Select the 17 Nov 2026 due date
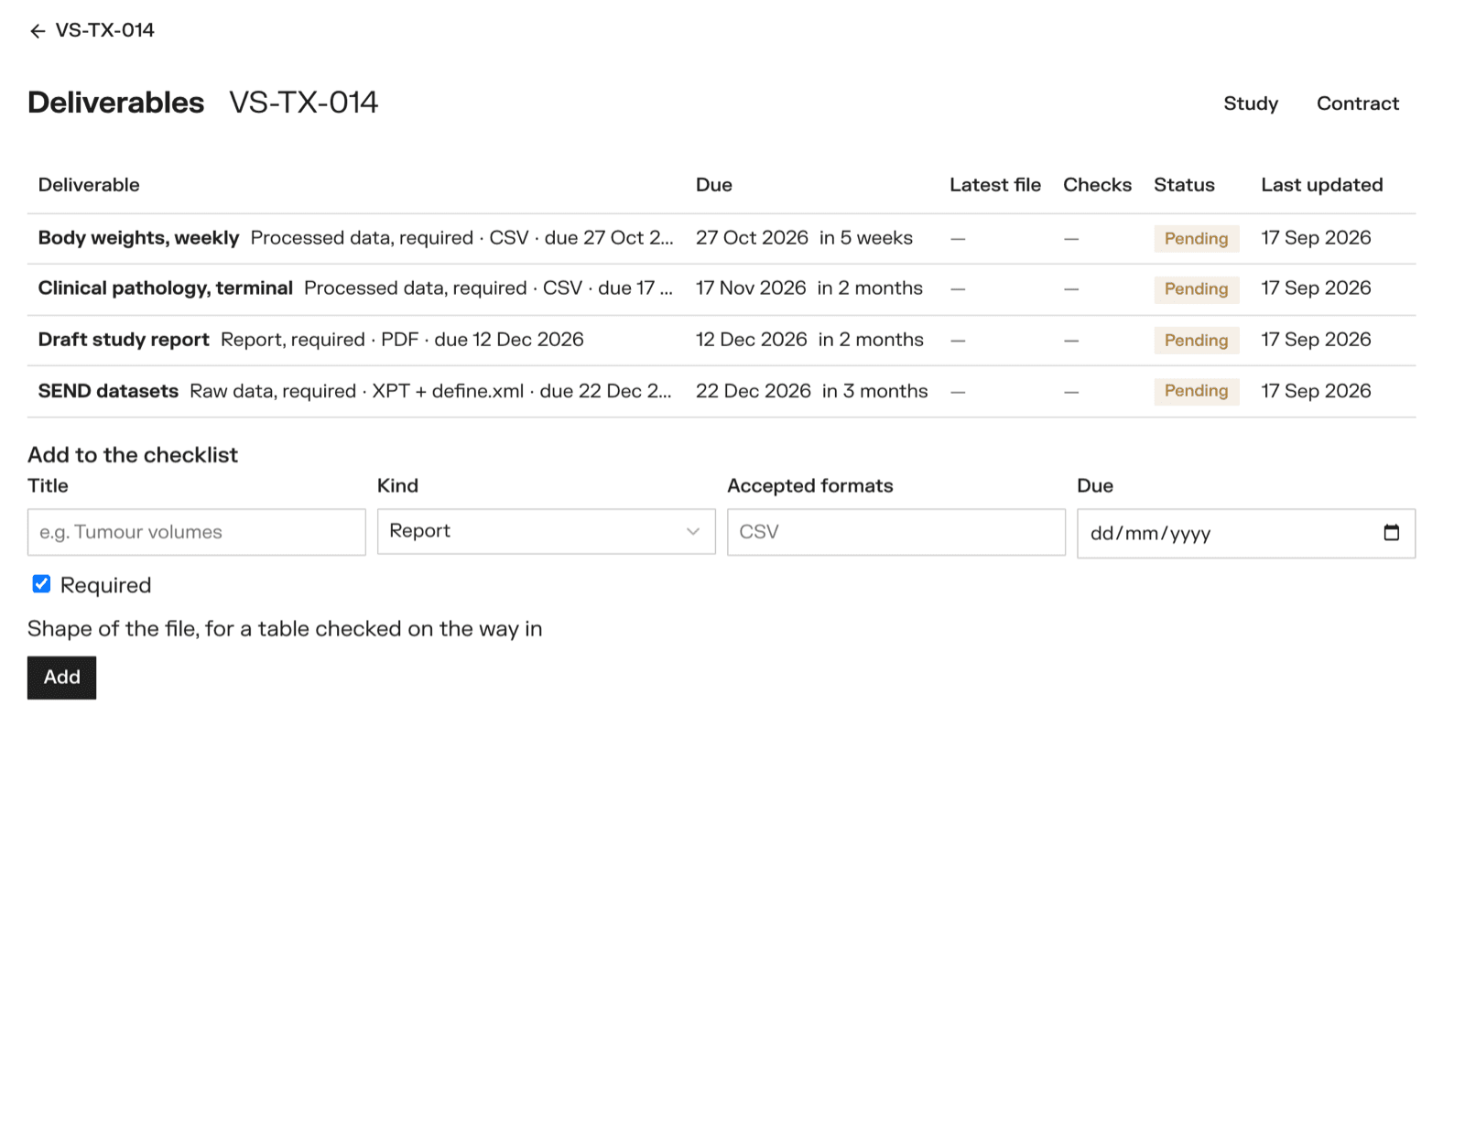1465x1139 pixels. [x=751, y=288]
